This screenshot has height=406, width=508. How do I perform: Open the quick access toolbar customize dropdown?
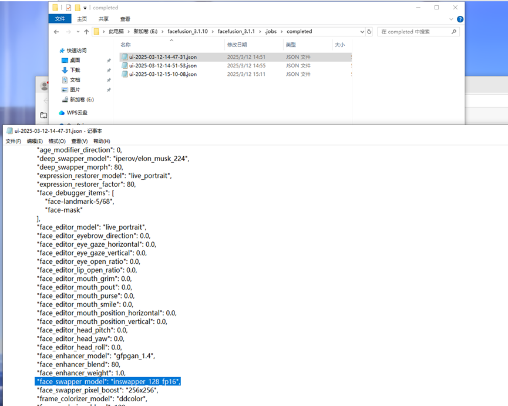coord(85,8)
